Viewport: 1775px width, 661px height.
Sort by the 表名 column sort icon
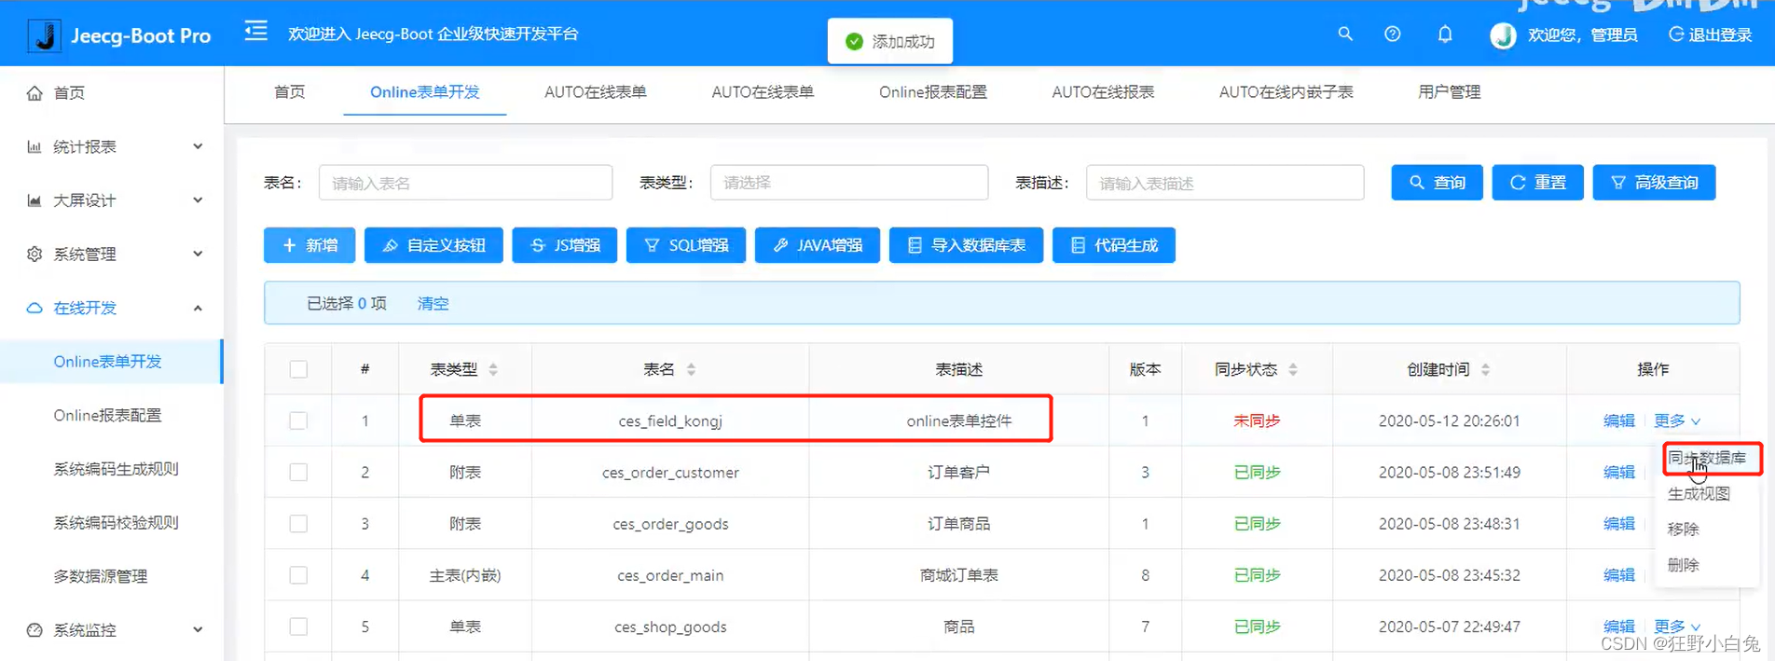[x=691, y=369]
